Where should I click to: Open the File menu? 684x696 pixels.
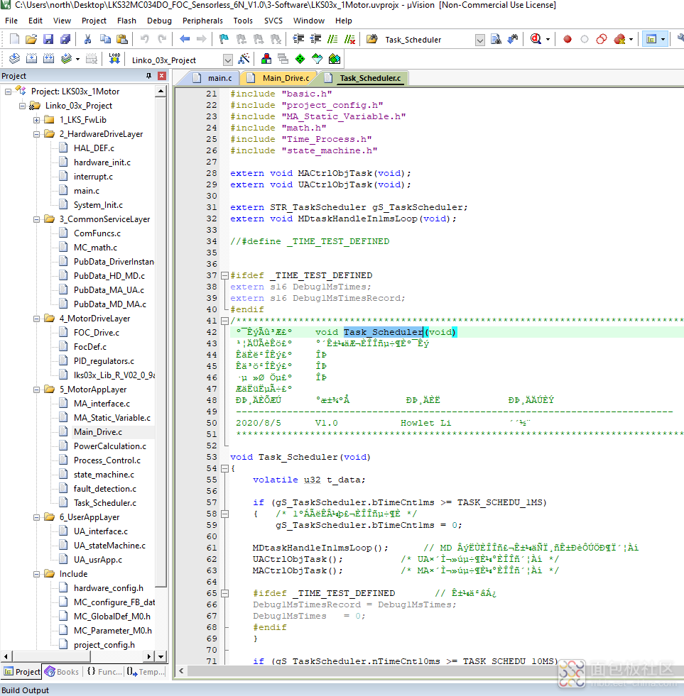(x=11, y=21)
